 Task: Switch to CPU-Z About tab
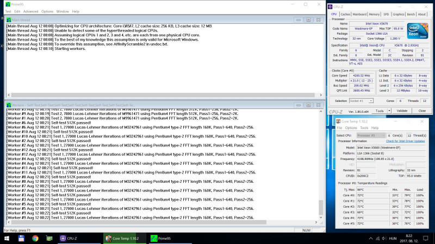click(422, 14)
